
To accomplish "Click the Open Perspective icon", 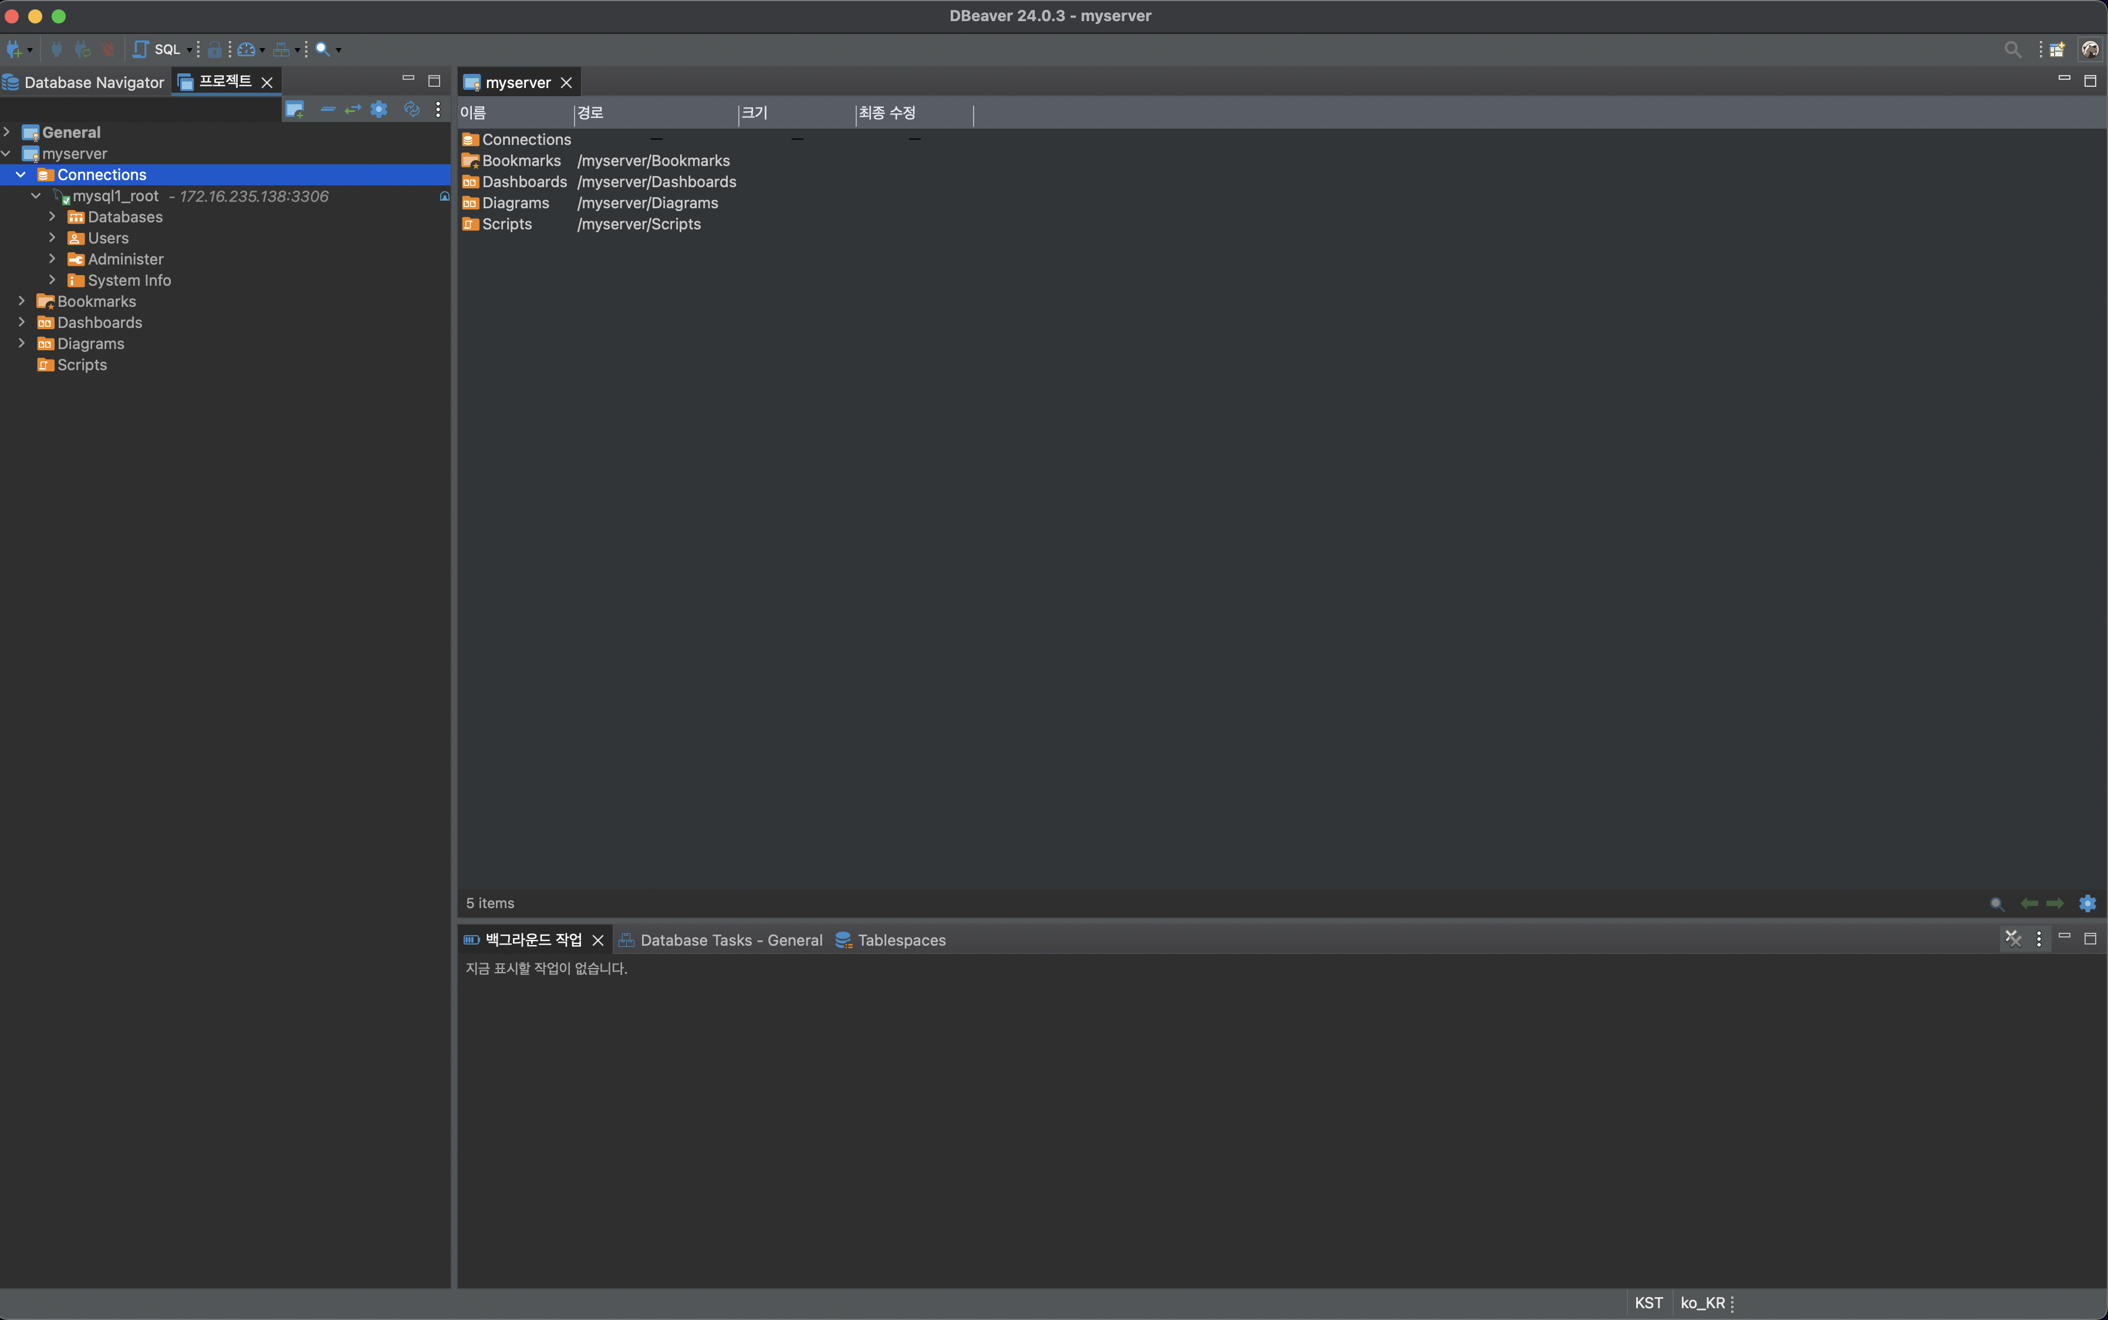I will coord(2058,50).
